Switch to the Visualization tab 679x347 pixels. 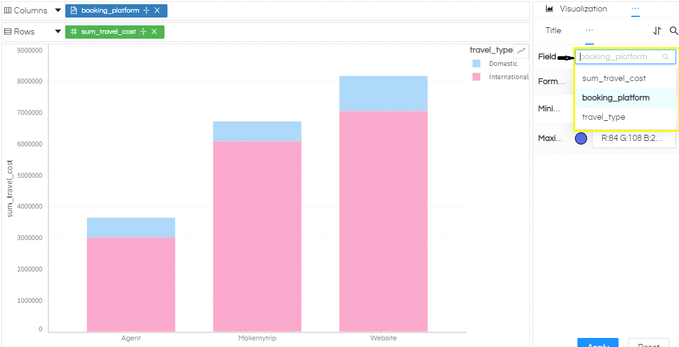pos(576,8)
